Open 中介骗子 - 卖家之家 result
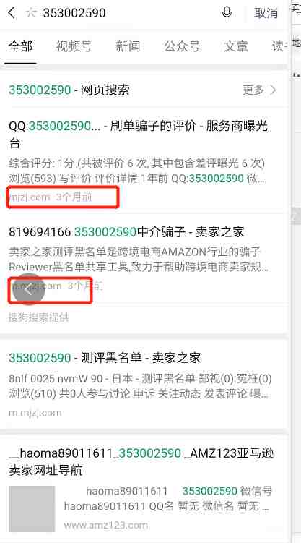The width and height of the screenshot is (301, 543). pyautogui.click(x=126, y=231)
